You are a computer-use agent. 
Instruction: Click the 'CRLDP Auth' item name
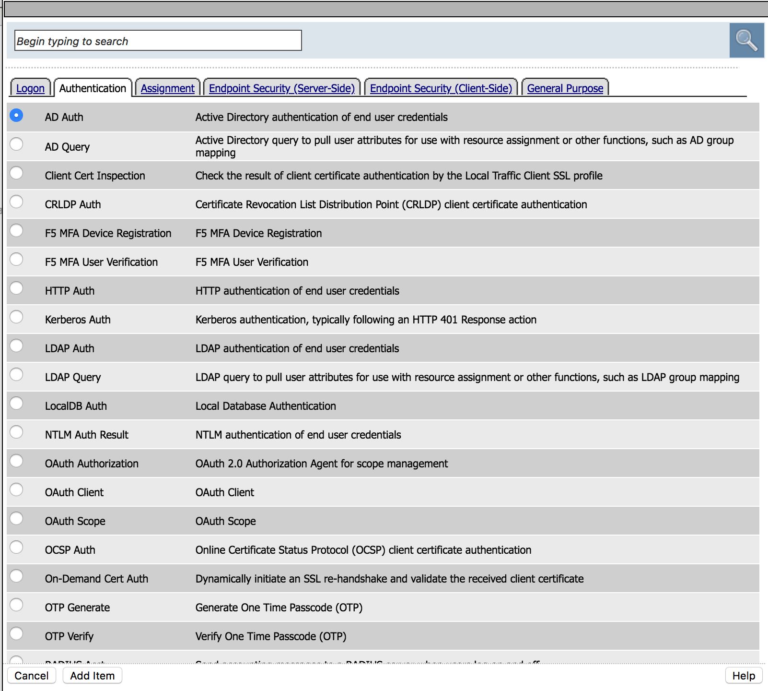(x=73, y=204)
